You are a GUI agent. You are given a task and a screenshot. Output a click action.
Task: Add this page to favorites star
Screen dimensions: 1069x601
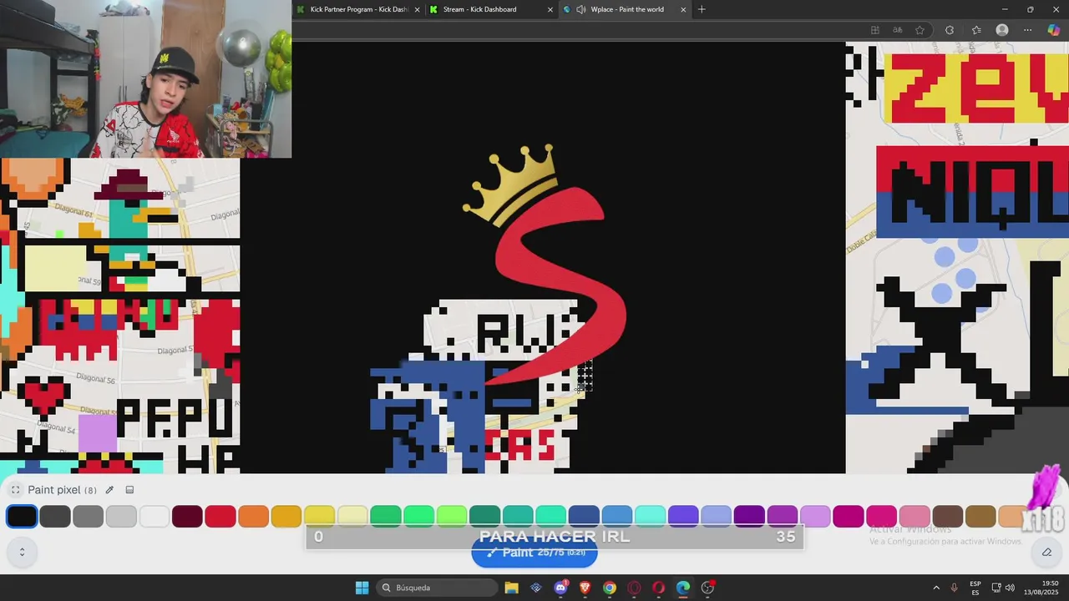click(920, 30)
